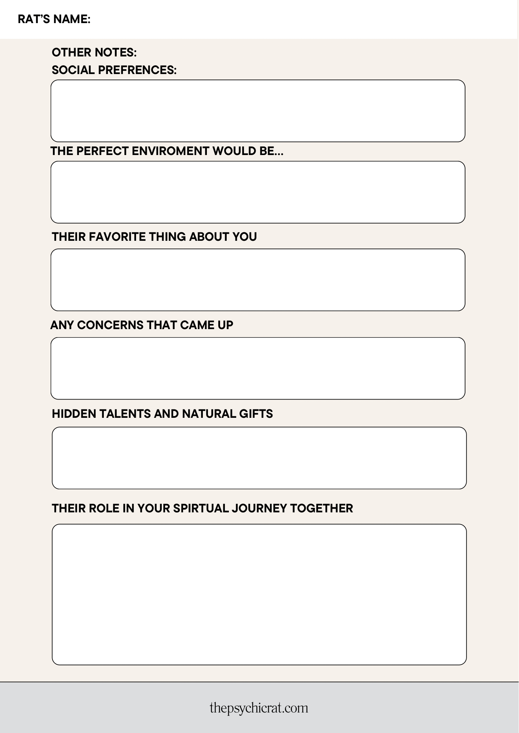Click into the Concerns That Came Up box
The height and width of the screenshot is (733, 519).
point(258,368)
